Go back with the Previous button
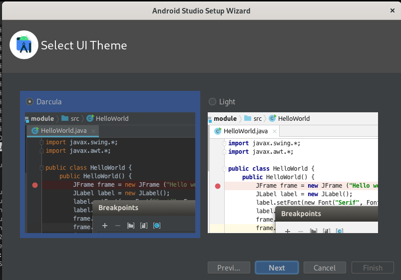The image size is (401, 280). tap(229, 268)
